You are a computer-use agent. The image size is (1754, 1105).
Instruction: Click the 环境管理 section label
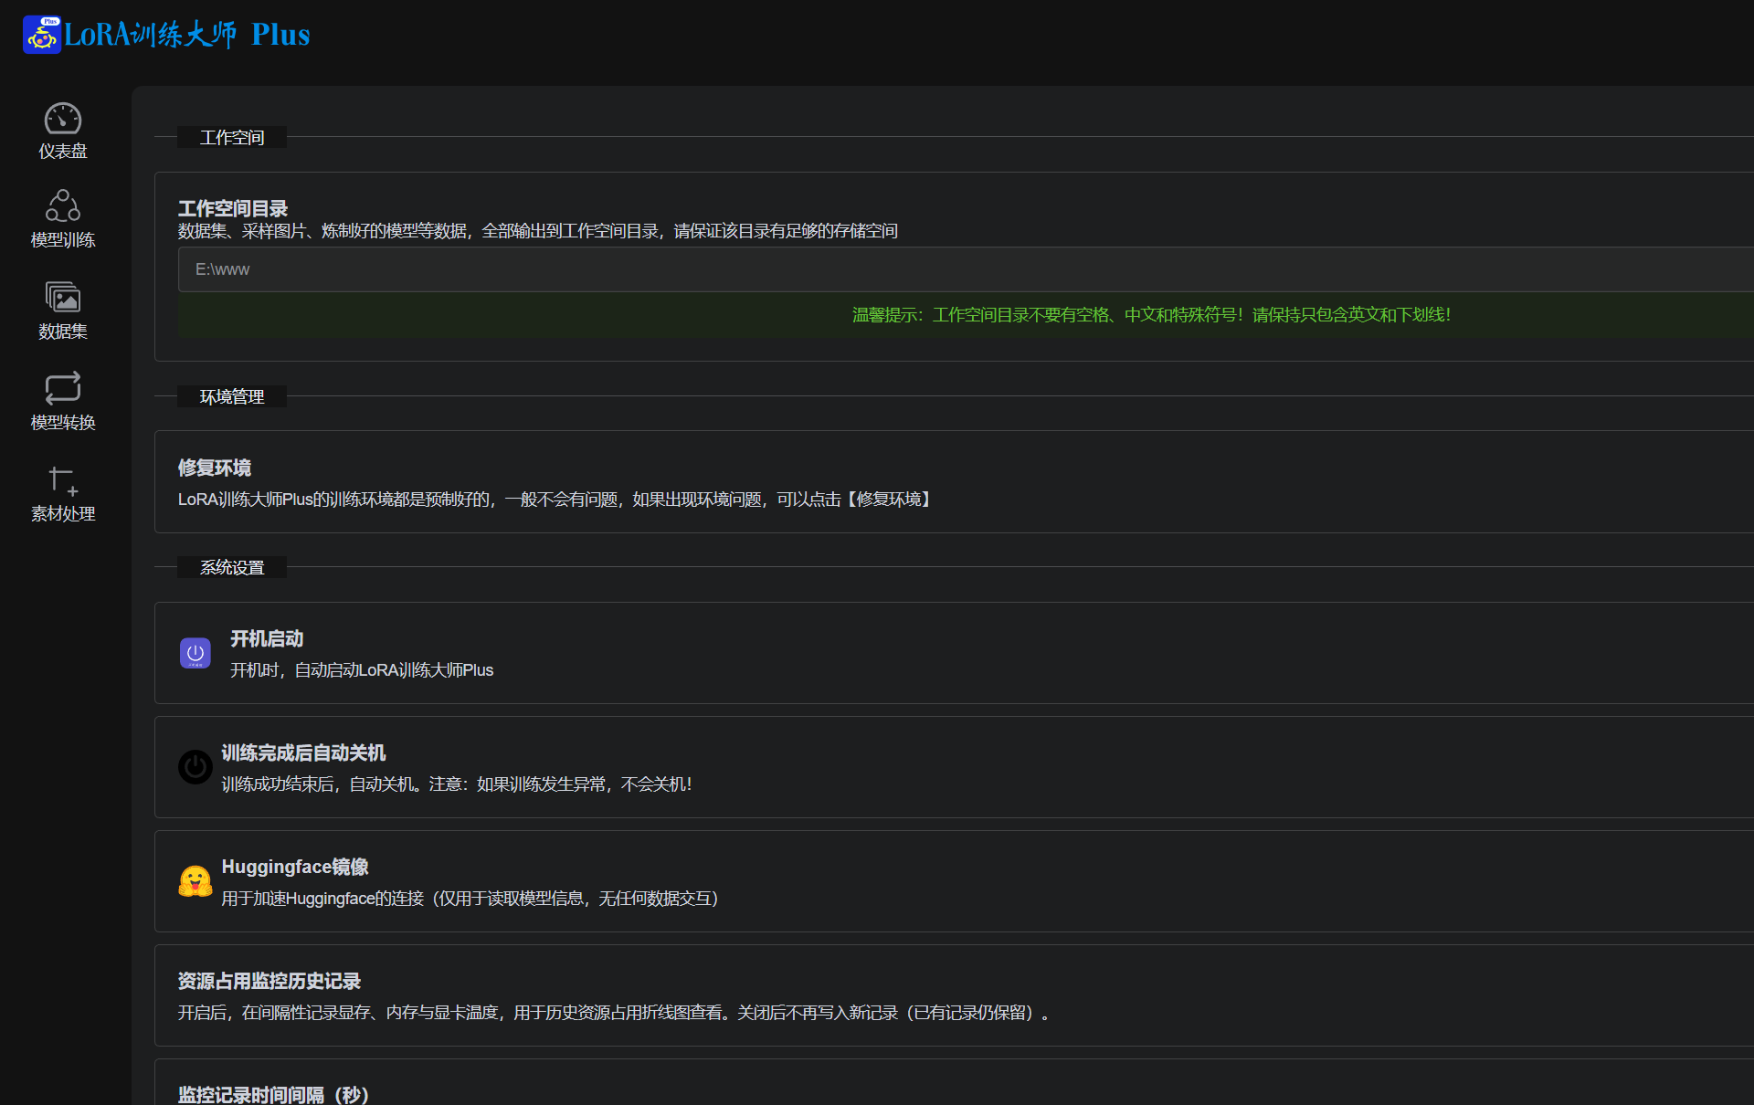coord(232,396)
